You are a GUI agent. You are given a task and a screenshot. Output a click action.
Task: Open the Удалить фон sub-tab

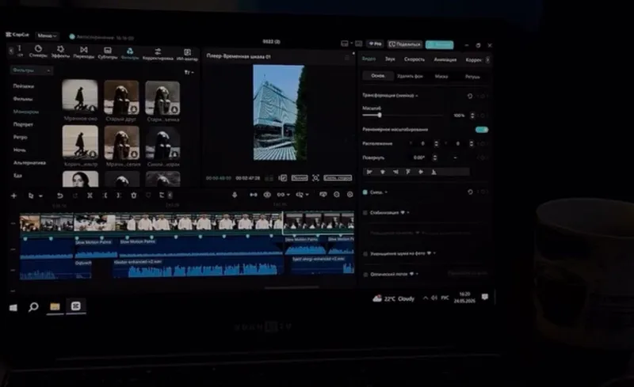coord(410,76)
